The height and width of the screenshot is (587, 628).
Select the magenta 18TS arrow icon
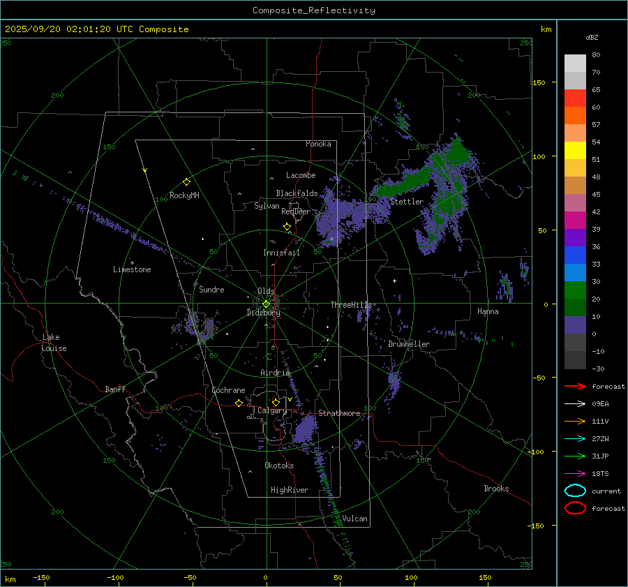(x=575, y=473)
